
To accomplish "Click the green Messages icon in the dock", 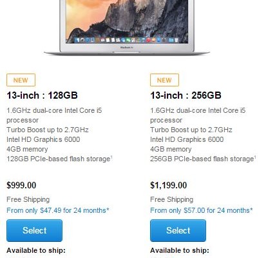I will pos(128,40).
